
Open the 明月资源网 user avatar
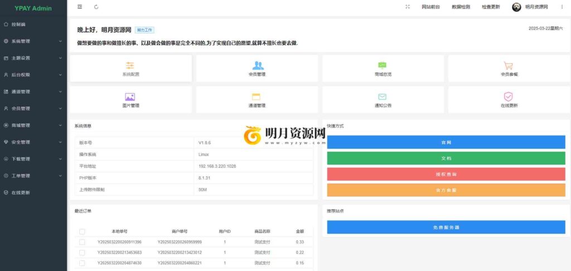(516, 7)
